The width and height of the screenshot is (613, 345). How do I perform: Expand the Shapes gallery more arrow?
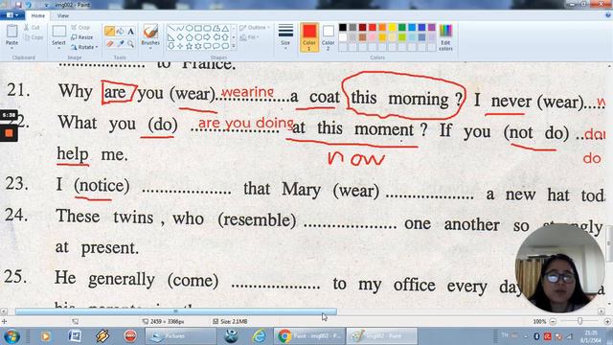(234, 46)
